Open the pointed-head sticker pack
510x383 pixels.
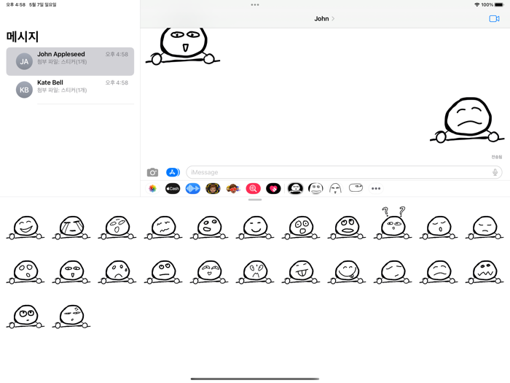pos(335,188)
